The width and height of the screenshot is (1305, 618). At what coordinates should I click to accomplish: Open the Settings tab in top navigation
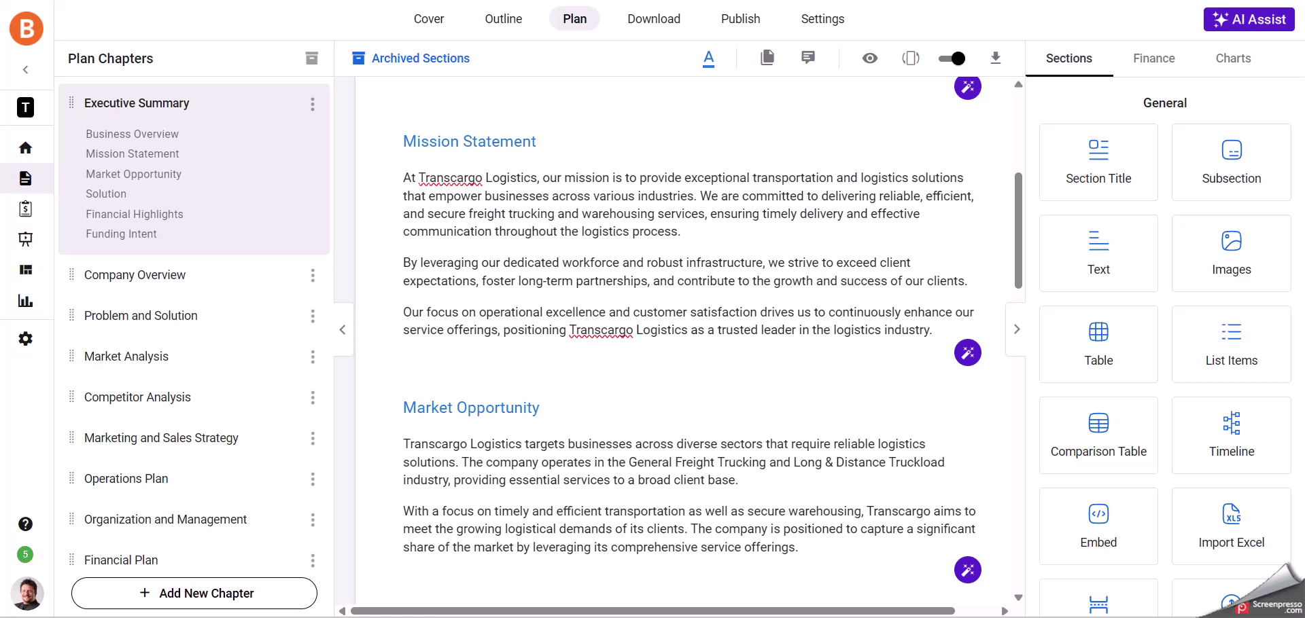click(x=822, y=19)
